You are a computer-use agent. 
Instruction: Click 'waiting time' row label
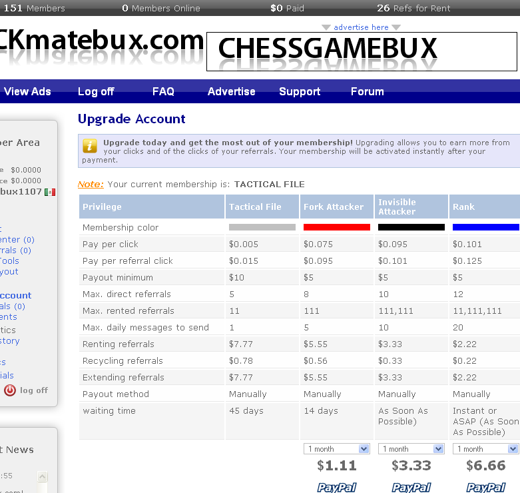click(109, 411)
